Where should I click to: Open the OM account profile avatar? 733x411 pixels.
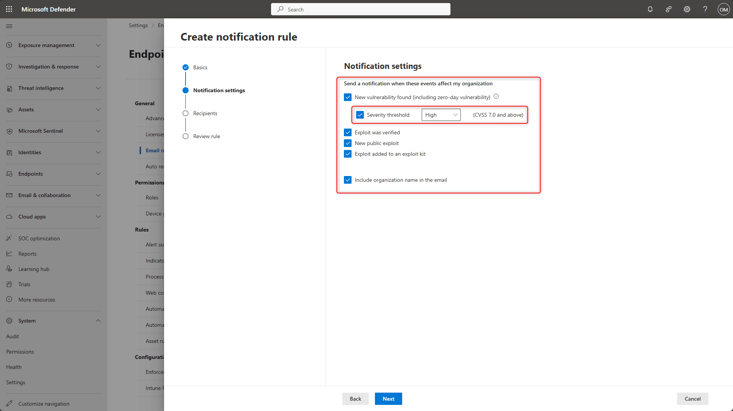click(x=723, y=10)
